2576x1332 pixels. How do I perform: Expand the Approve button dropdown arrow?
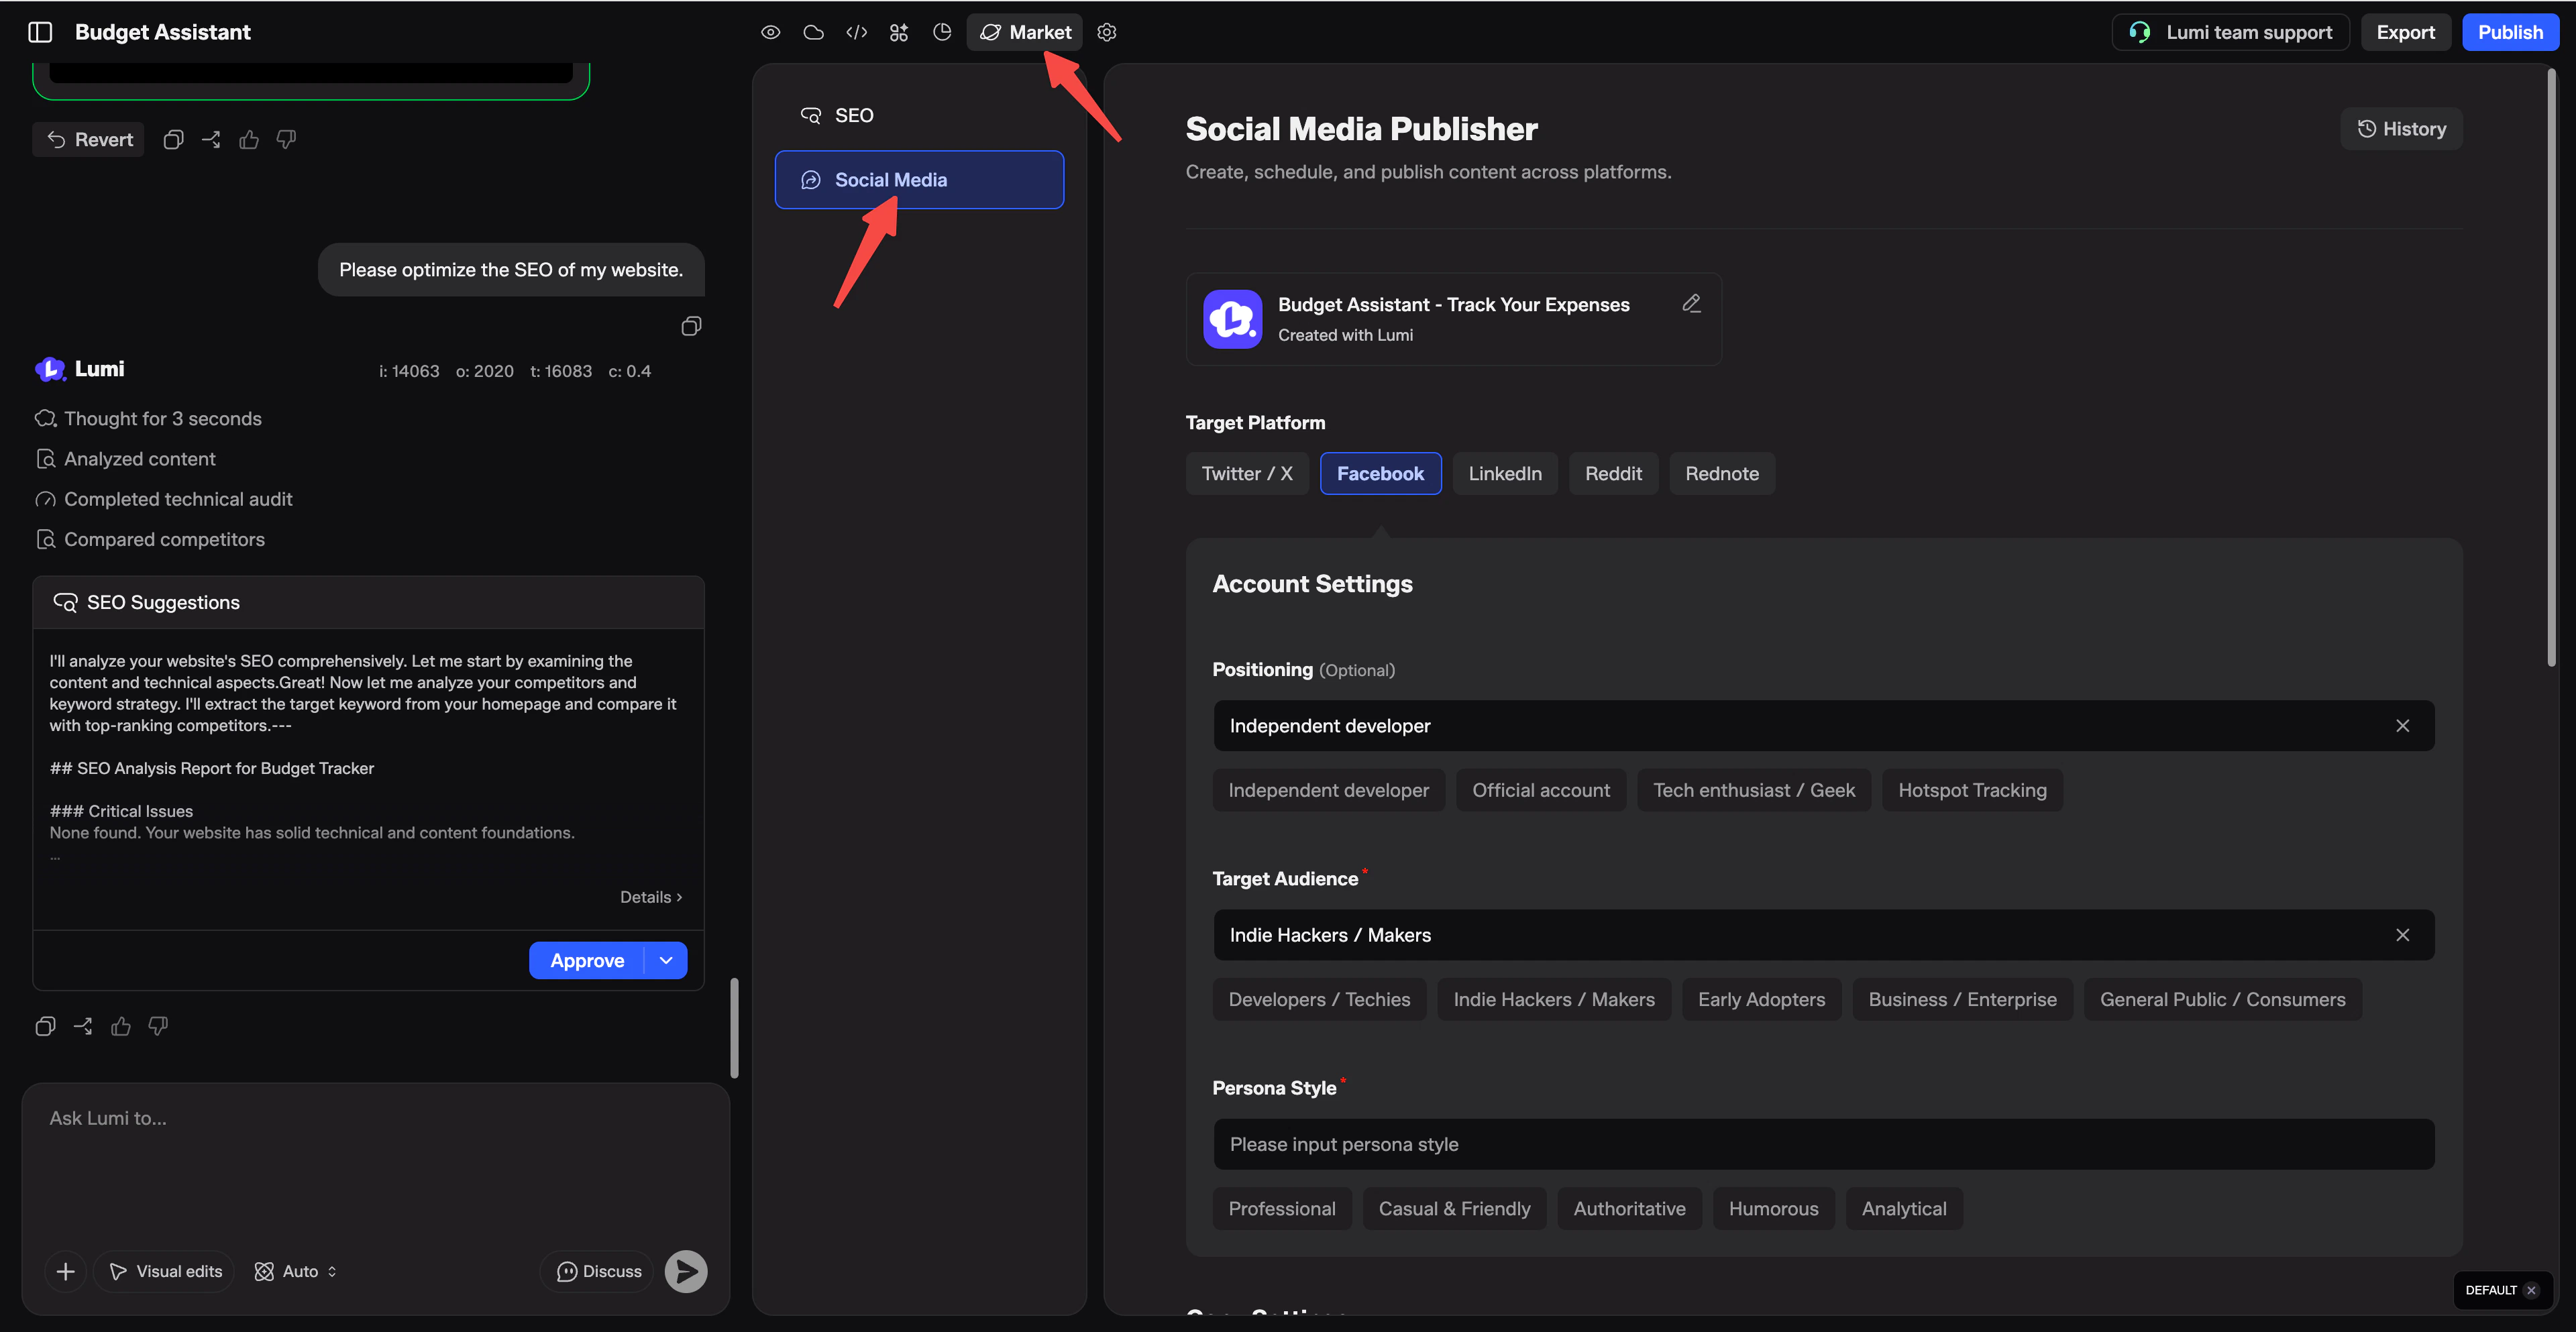(666, 960)
